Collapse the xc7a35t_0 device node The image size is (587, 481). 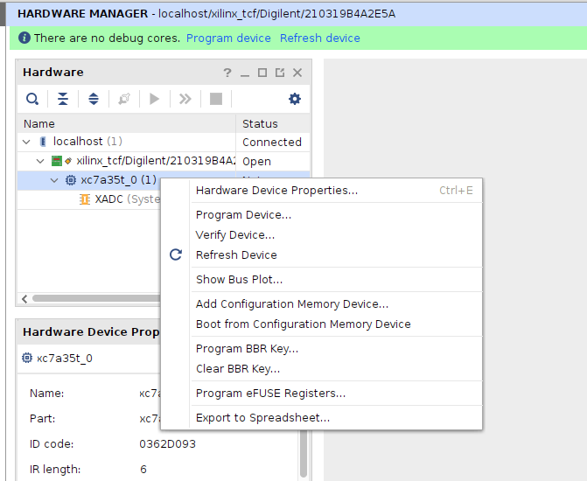54,180
